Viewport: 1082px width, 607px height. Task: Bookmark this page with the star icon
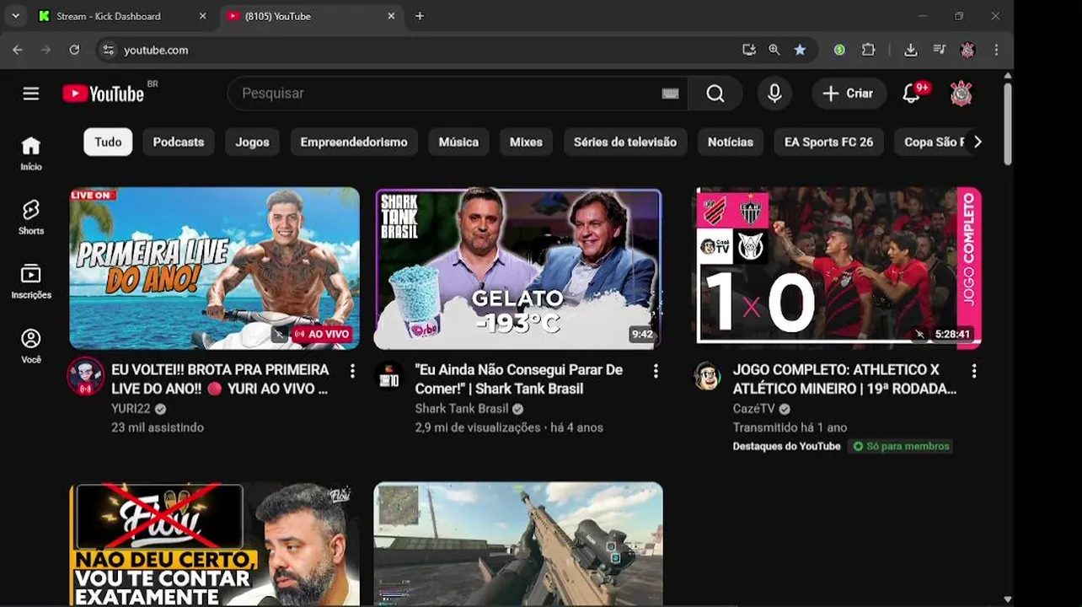800,50
